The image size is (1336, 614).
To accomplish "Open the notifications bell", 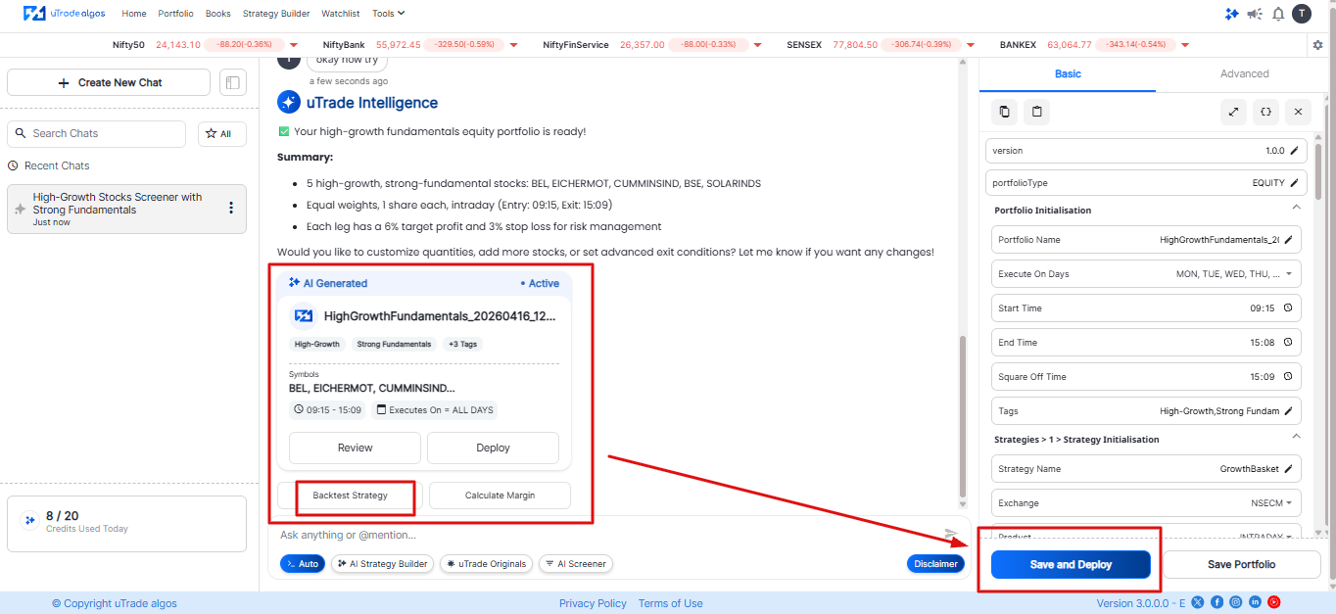I will 1278,14.
